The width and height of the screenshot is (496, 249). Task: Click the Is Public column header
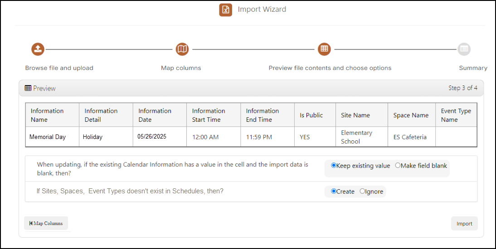(x=315, y=115)
